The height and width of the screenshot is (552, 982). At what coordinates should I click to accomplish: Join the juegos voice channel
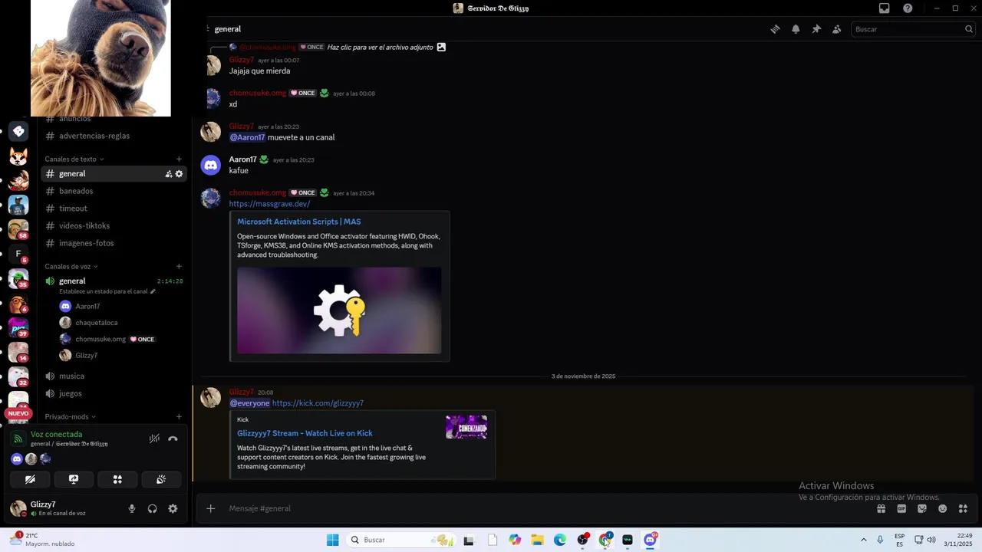point(114,393)
